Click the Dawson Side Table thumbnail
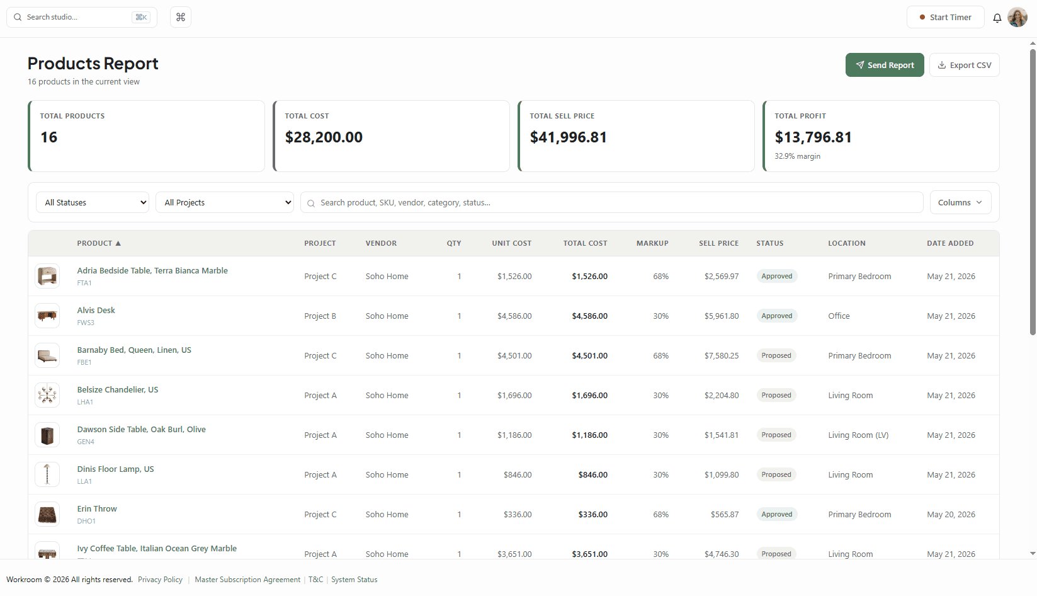 click(47, 435)
